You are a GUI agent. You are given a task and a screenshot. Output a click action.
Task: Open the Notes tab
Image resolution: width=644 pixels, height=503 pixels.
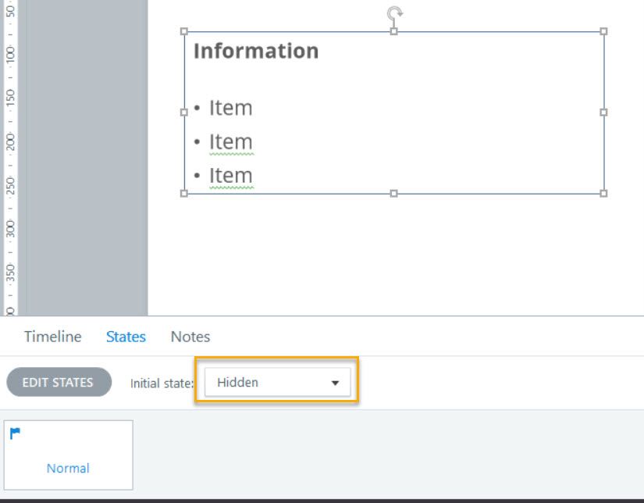pyautogui.click(x=190, y=337)
